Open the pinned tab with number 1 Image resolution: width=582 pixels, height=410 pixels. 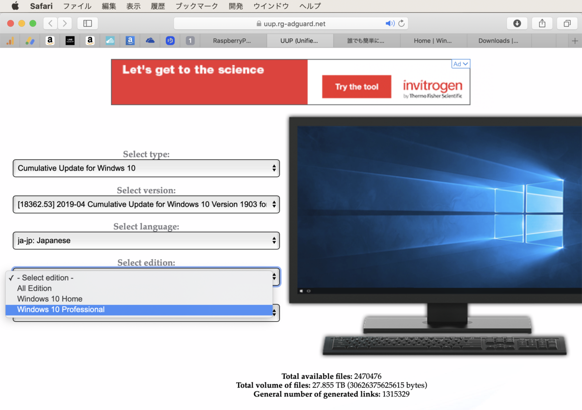[x=190, y=41]
